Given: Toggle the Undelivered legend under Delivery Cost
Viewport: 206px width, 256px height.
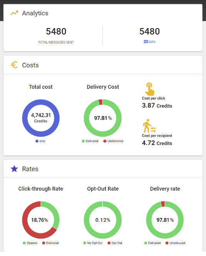Looking at the screenshot, I should (x=113, y=141).
